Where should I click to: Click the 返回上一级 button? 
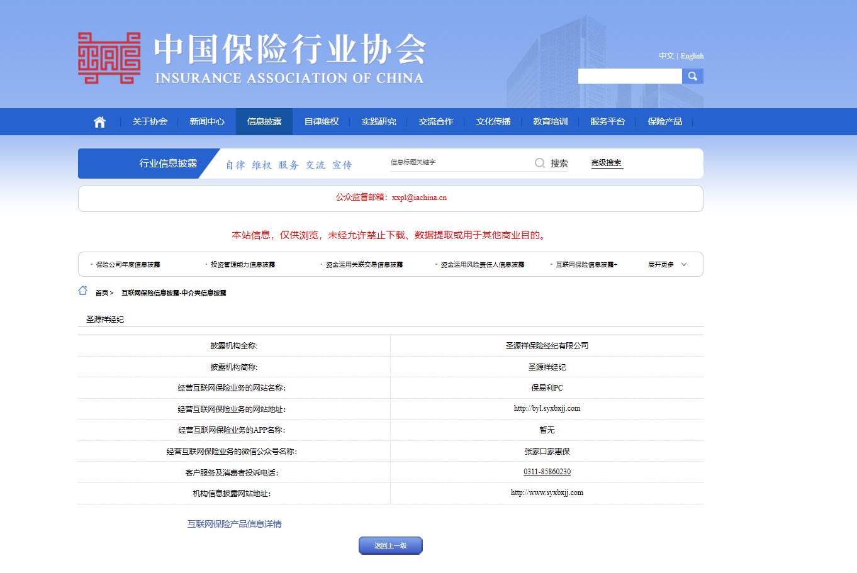pos(391,545)
